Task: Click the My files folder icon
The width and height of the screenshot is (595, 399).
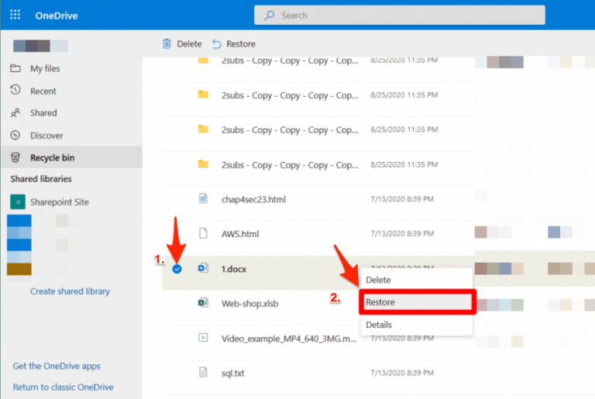Action: click(15, 68)
